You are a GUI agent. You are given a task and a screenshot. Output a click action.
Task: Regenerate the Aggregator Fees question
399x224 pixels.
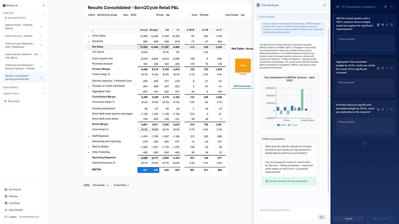(x=387, y=68)
